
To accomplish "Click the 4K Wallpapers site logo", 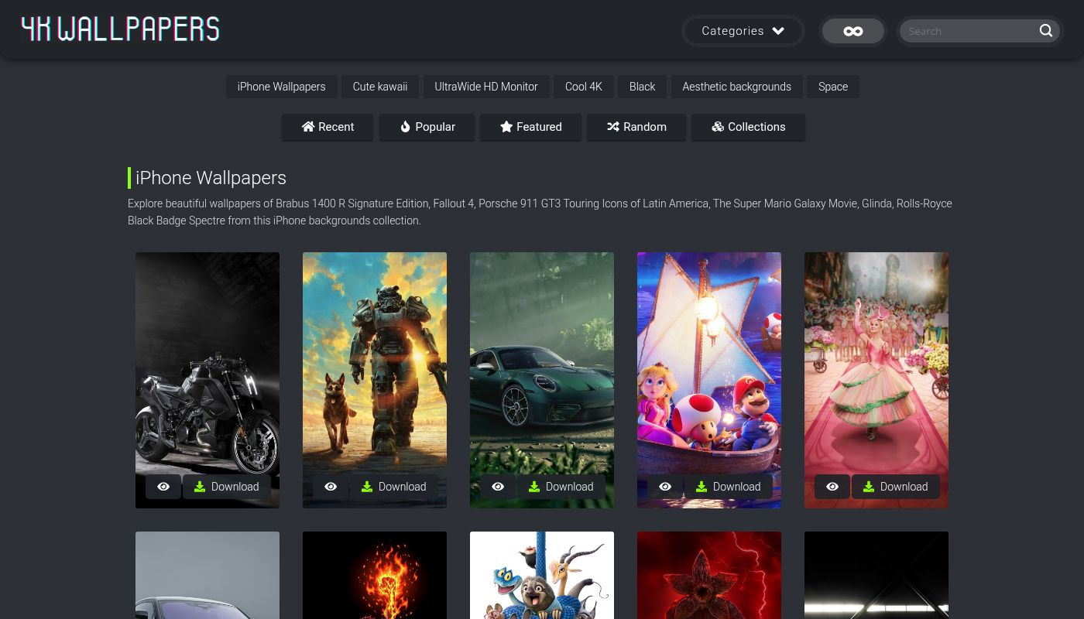I will click(x=120, y=29).
